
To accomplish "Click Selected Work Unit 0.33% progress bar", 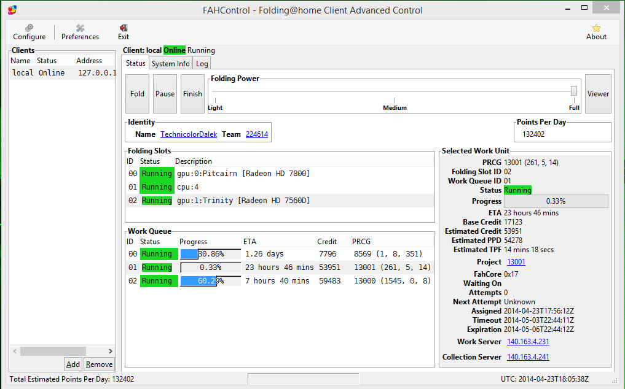I will [x=556, y=201].
